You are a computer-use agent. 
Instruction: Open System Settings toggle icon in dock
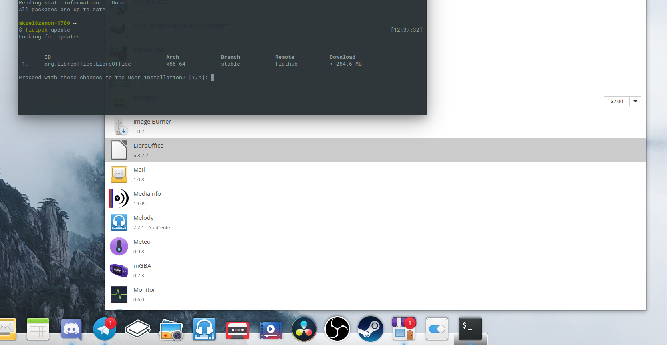(437, 329)
